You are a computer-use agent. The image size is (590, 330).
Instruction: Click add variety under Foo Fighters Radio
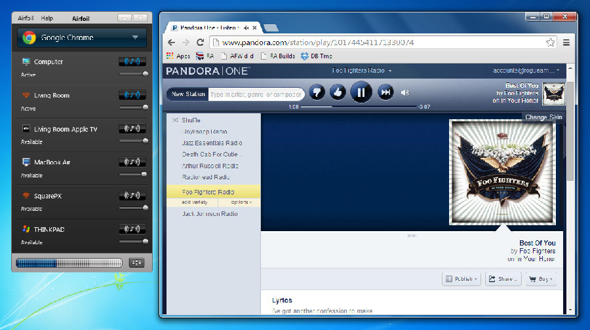coord(195,202)
